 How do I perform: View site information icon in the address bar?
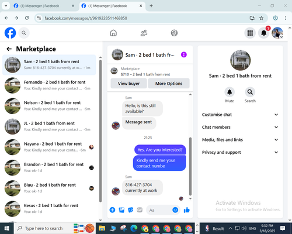39,18
